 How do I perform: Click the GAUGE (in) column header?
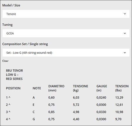(102, 88)
